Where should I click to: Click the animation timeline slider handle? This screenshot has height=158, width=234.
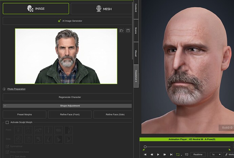tap(145, 147)
